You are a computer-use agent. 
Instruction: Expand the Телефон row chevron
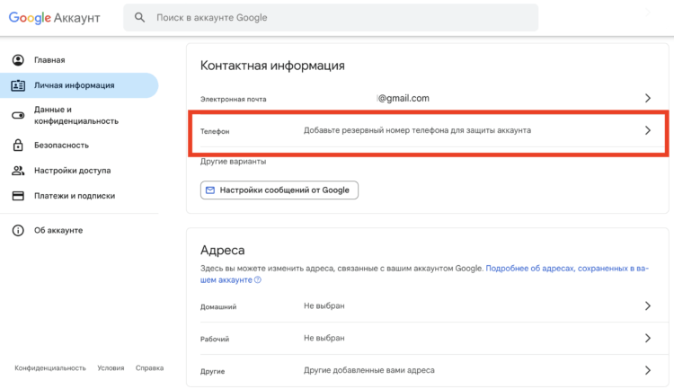tap(648, 130)
